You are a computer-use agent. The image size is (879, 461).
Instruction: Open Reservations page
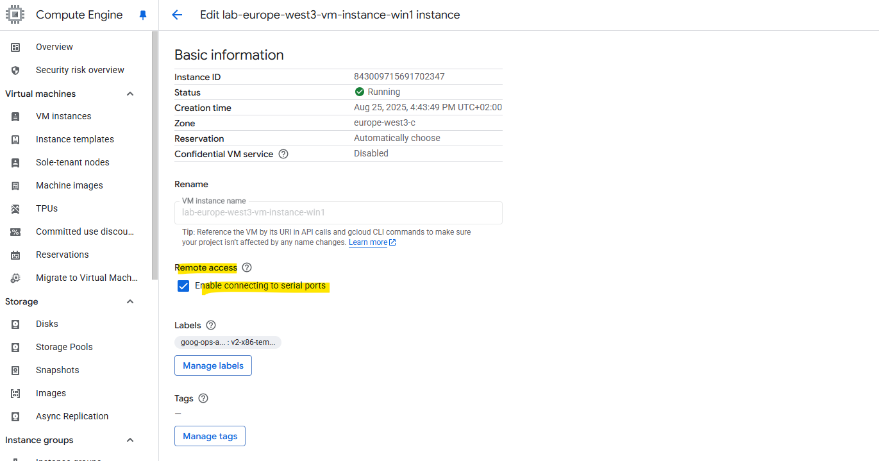pyautogui.click(x=62, y=255)
